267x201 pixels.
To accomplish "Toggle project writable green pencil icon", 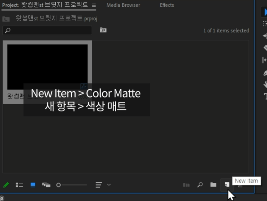I will pos(6,185).
